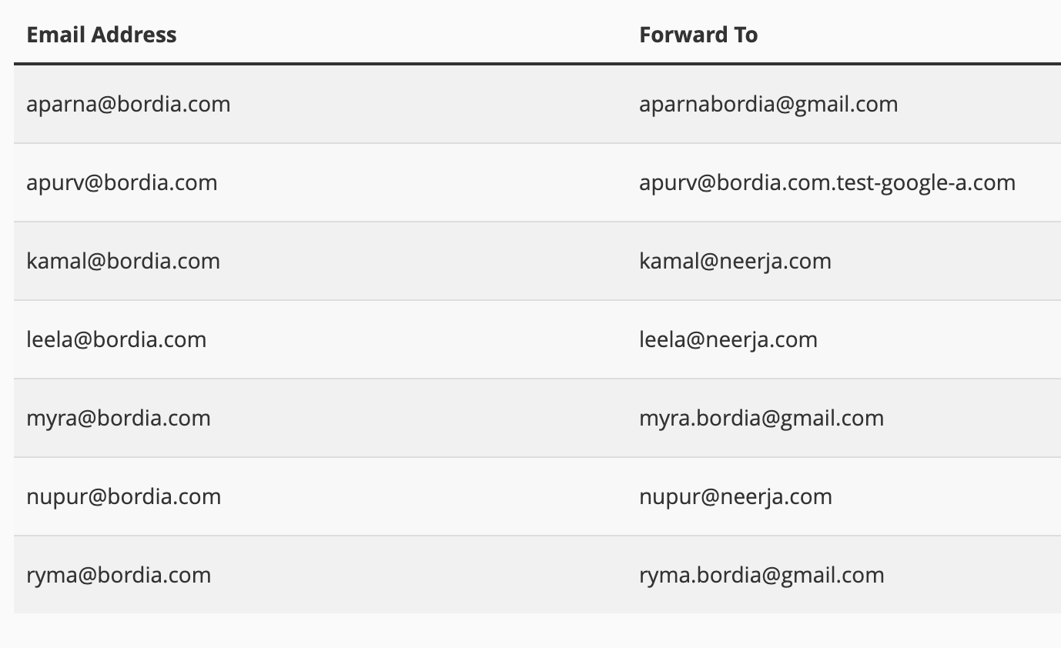Select the leela@neerja.com forwarding address

coord(728,339)
